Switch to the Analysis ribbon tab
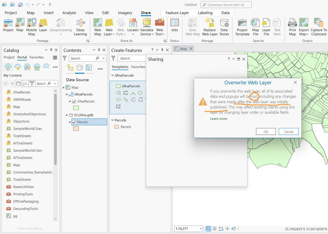 tap(69, 13)
